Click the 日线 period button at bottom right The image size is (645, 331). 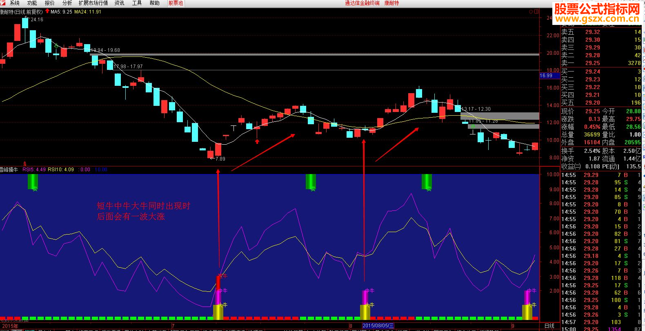549,326
